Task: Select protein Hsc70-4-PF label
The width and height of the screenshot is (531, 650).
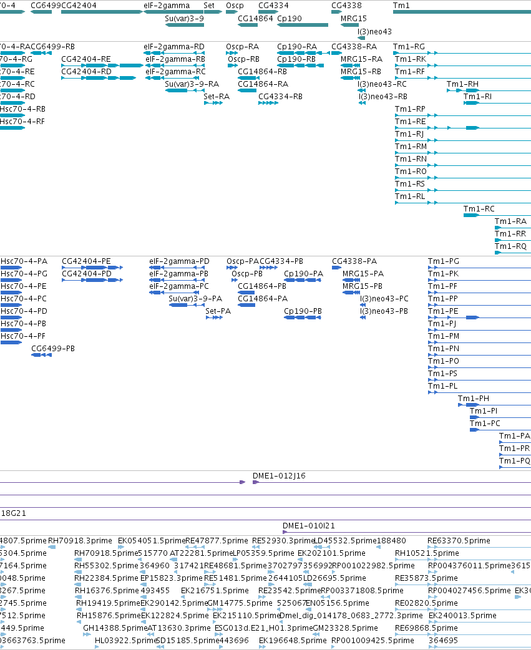Action: coord(23,336)
